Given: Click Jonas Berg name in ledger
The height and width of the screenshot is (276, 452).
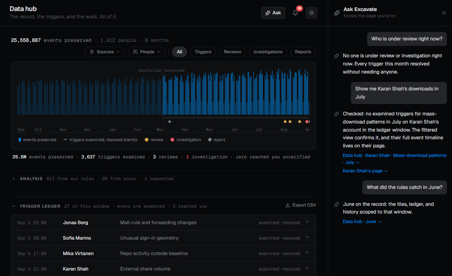Looking at the screenshot, I should pyautogui.click(x=75, y=222).
